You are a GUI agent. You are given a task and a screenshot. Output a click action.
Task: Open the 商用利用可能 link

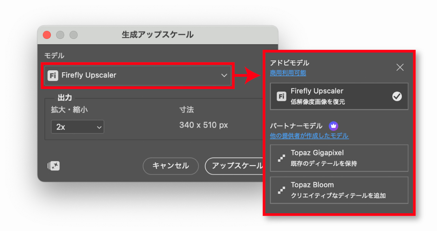pyautogui.click(x=288, y=73)
